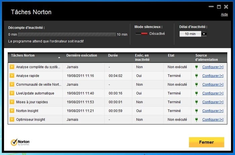Toggle the Mode silencieux switch

pos(141,33)
